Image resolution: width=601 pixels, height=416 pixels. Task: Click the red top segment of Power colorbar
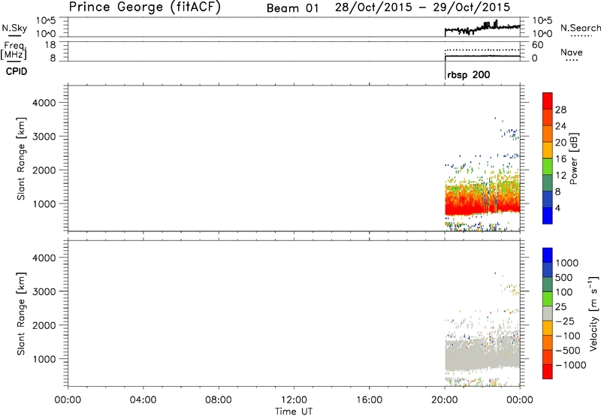(x=548, y=101)
